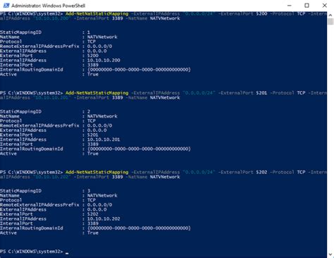Click the PowerShell icon in title bar

pyautogui.click(x=6, y=6)
